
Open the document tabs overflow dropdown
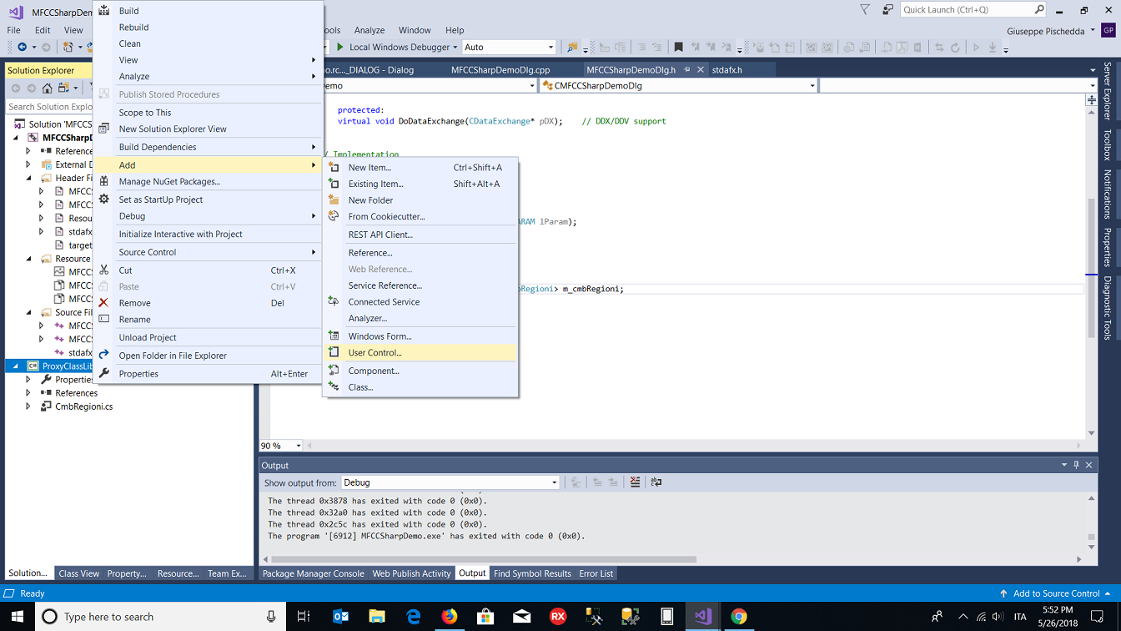1093,70
